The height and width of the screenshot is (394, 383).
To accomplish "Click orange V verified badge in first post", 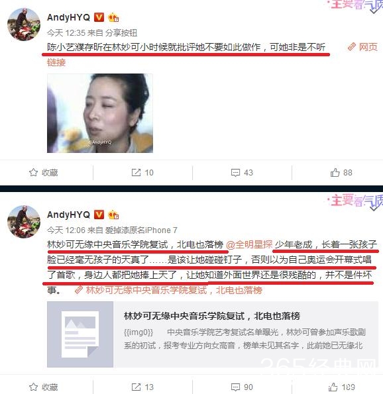I will [99, 17].
